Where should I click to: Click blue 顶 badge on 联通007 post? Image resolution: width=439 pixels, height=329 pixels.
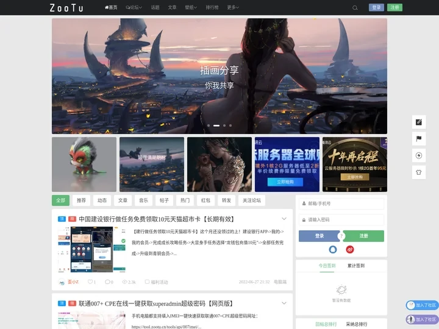[62, 303]
